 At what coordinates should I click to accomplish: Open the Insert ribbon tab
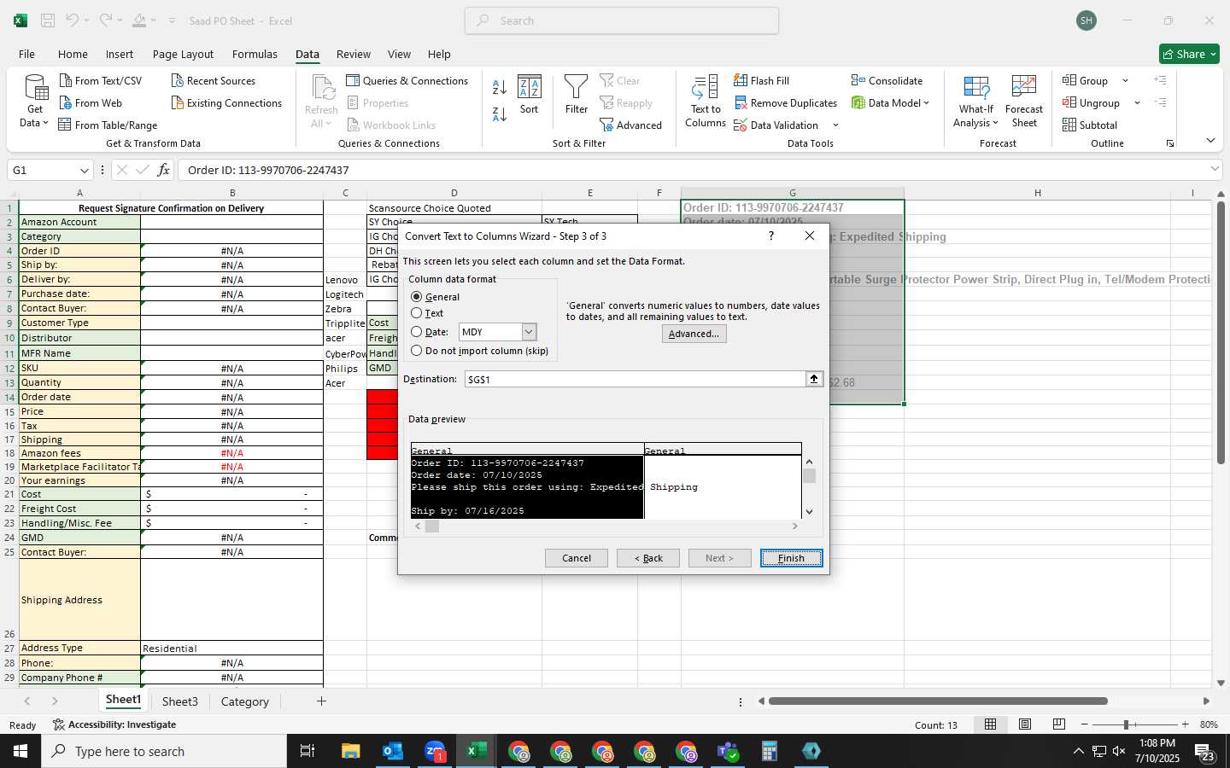(x=120, y=54)
